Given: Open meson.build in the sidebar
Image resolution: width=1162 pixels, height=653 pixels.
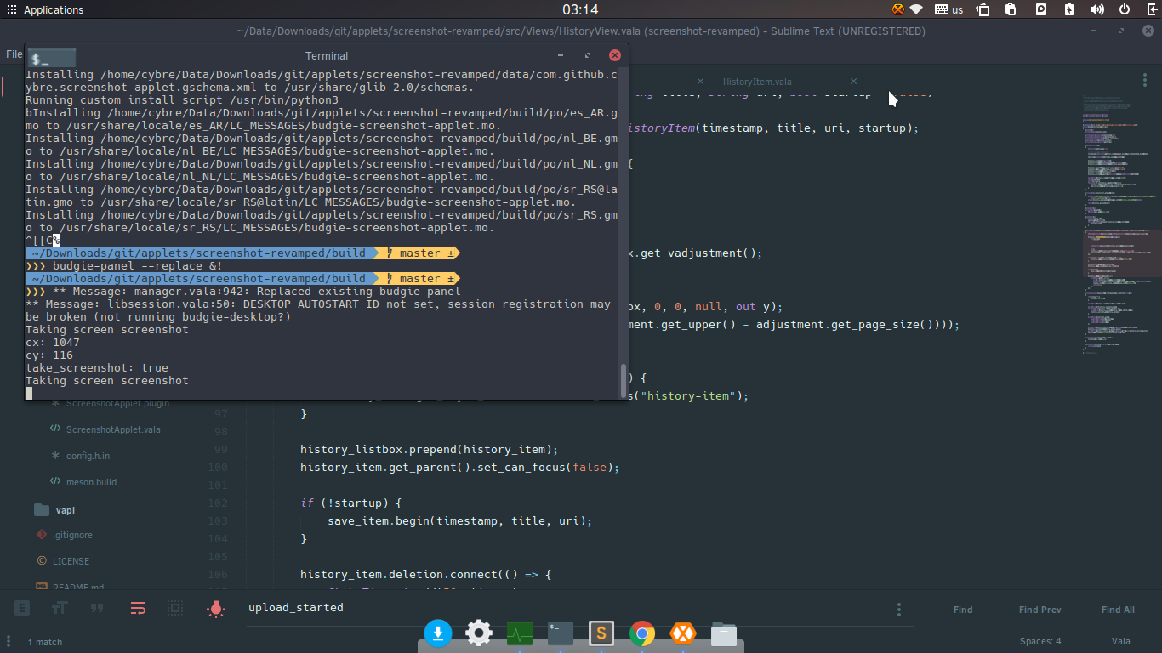Looking at the screenshot, I should point(91,482).
